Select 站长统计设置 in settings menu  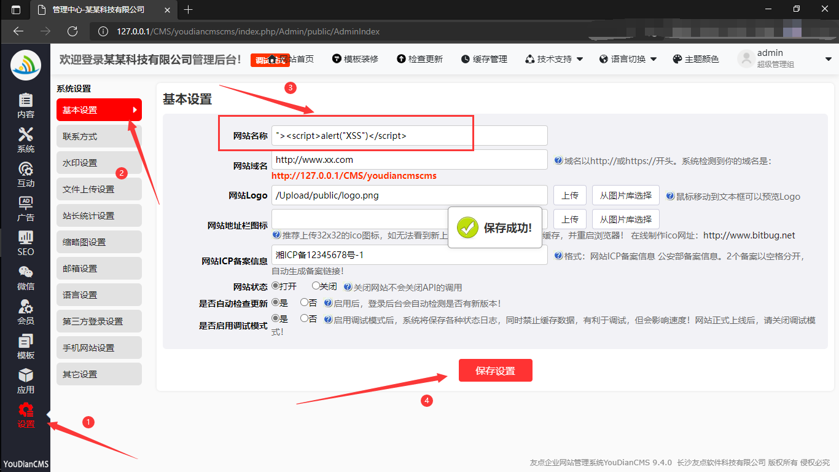pyautogui.click(x=99, y=216)
